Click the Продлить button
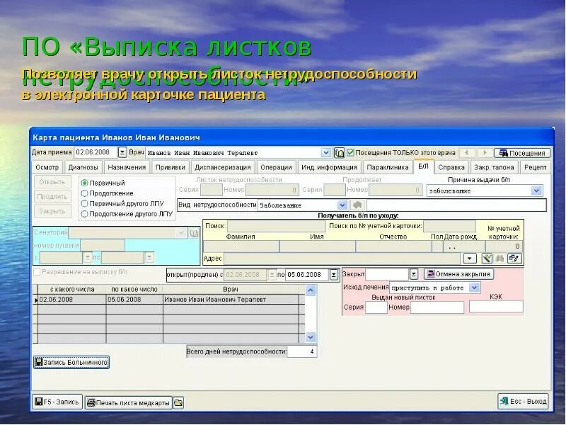The image size is (566, 425). tap(52, 197)
